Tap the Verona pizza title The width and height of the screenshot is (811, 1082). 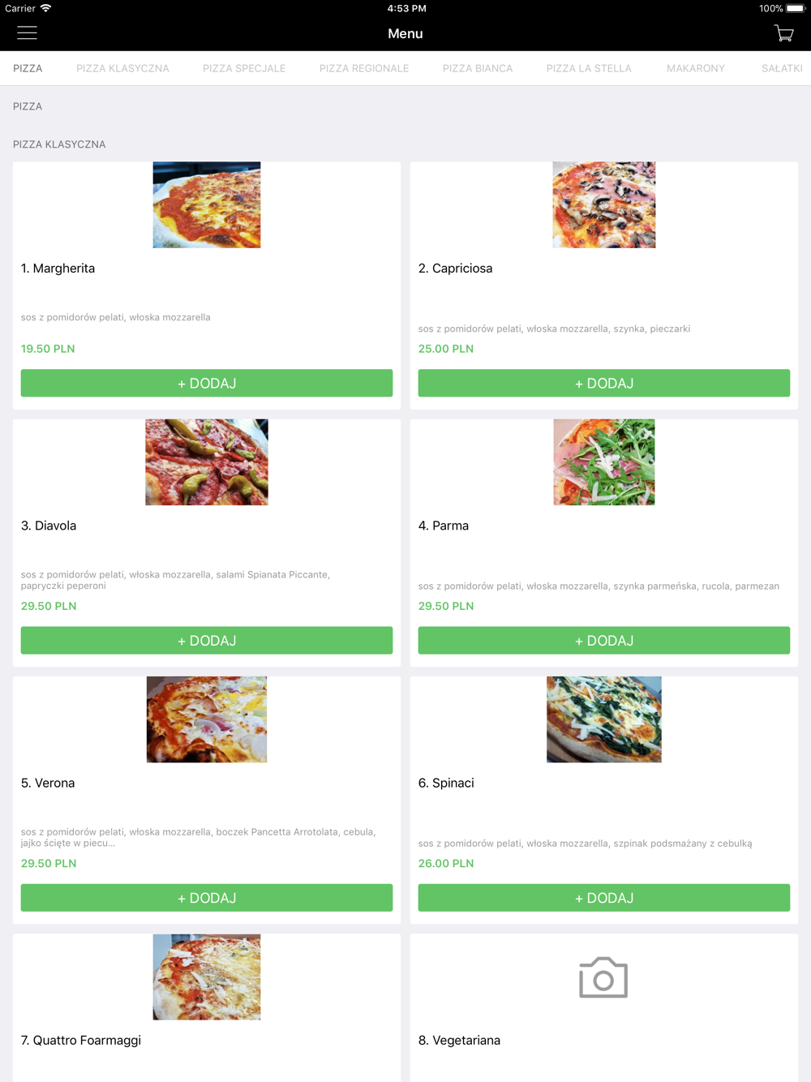point(48,783)
